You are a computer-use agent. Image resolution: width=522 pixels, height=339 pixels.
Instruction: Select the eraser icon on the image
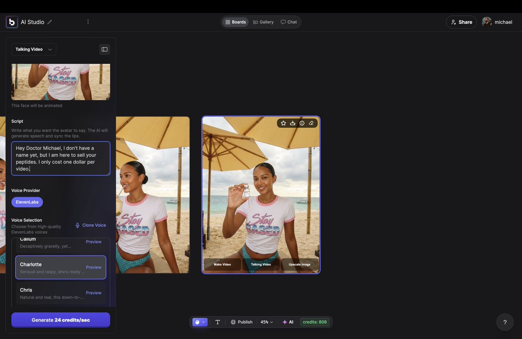click(x=311, y=123)
